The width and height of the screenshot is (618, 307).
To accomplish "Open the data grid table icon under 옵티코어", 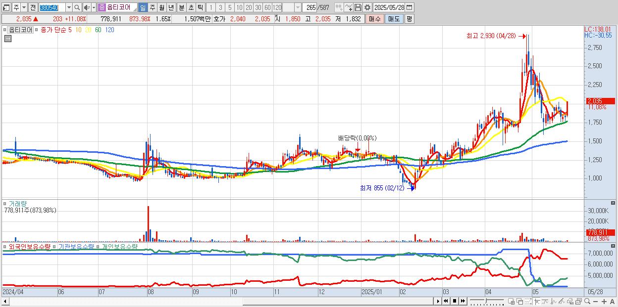I will [8, 39].
